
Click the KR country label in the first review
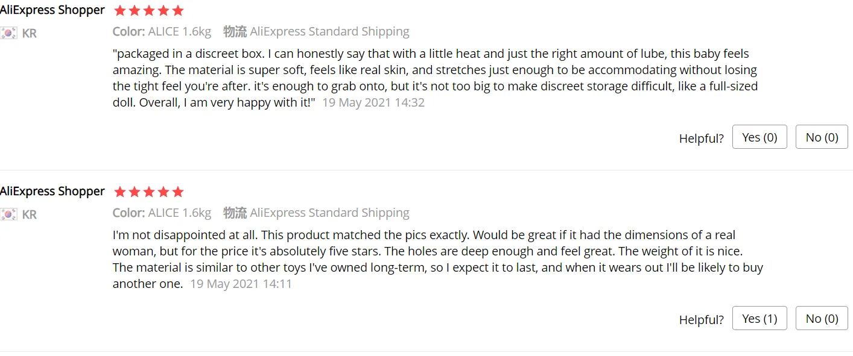(29, 34)
